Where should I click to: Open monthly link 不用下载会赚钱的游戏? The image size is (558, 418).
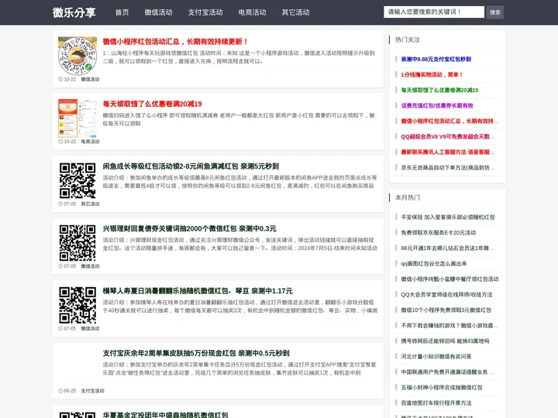pyautogui.click(x=449, y=325)
